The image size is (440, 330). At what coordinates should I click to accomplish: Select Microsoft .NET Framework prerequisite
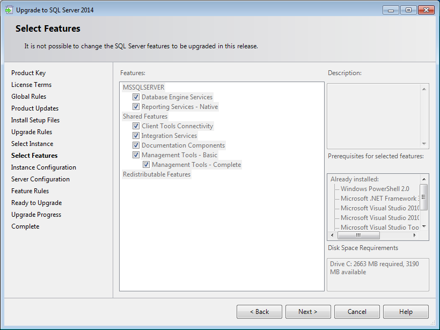(380, 199)
